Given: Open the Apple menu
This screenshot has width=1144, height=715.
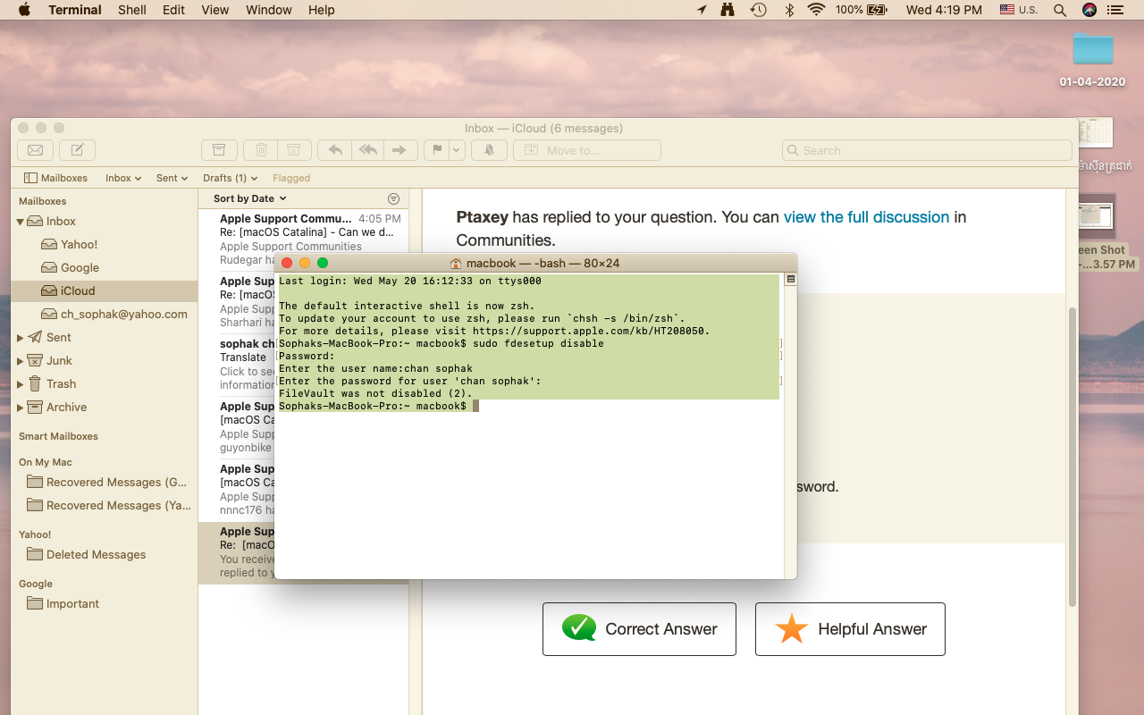Looking at the screenshot, I should pyautogui.click(x=24, y=10).
